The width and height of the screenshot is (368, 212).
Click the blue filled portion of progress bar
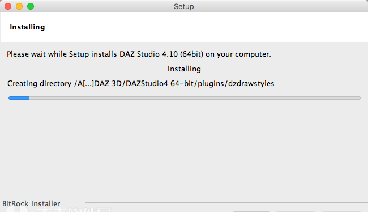19,98
